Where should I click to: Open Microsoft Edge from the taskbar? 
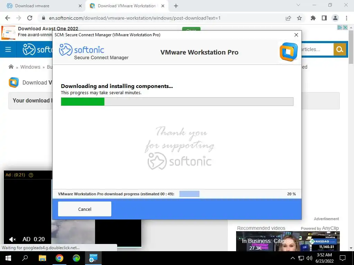point(76,258)
